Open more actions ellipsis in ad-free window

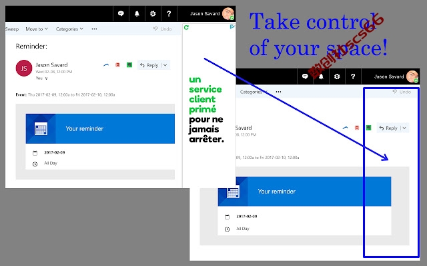coord(278,92)
